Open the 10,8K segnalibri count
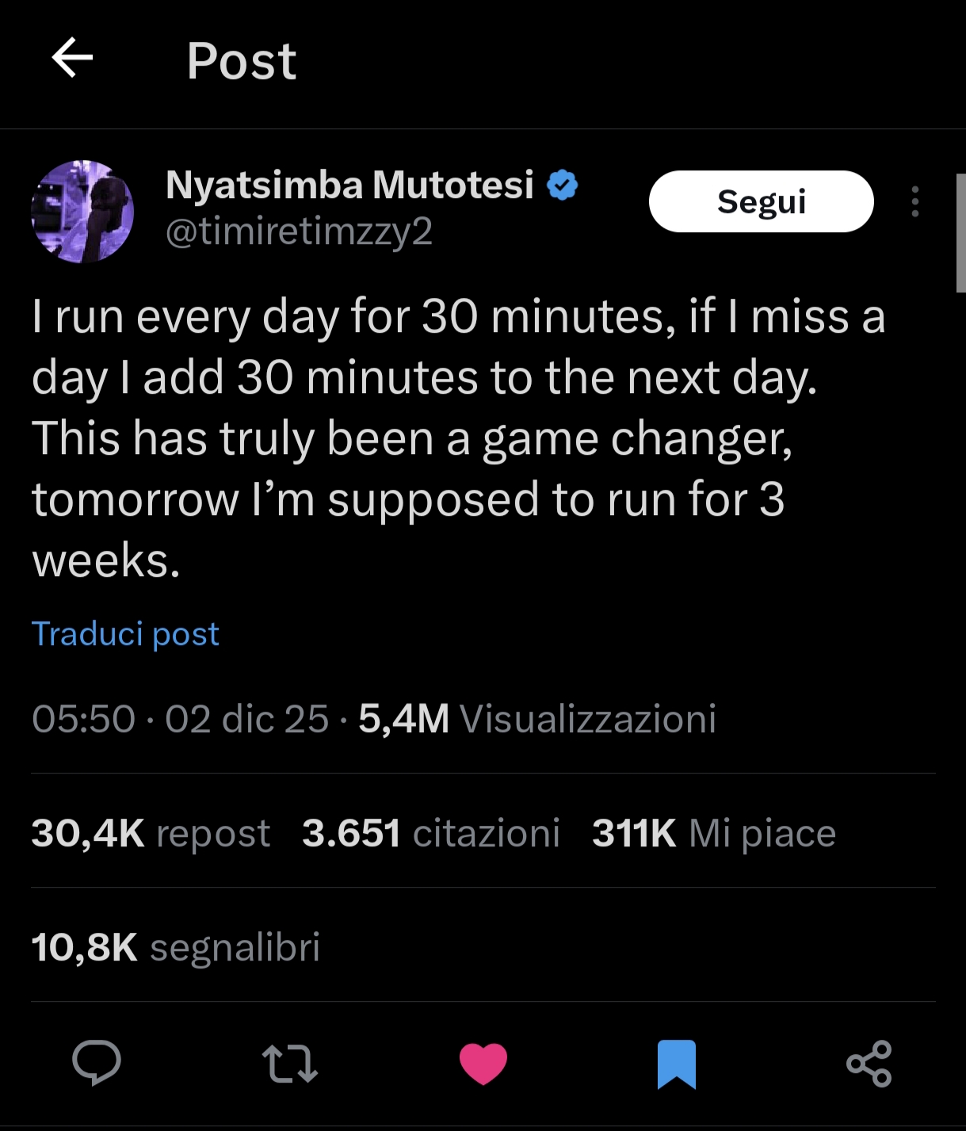Viewport: 966px width, 1131px height. [x=176, y=947]
